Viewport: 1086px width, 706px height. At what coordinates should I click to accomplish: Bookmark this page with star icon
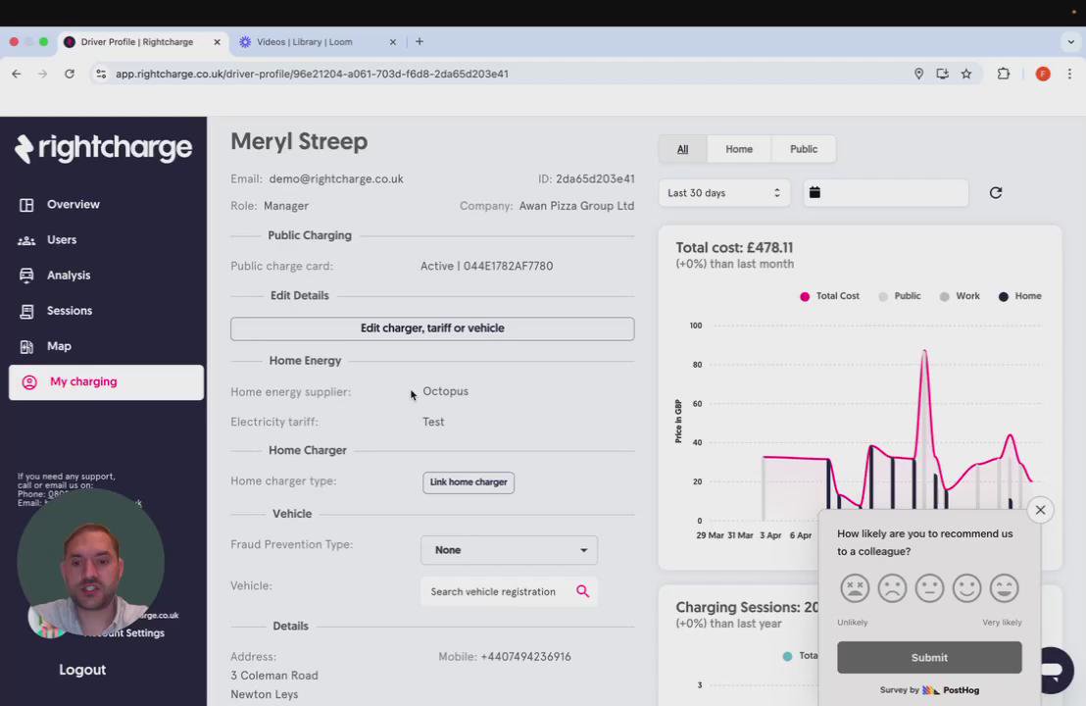[966, 74]
